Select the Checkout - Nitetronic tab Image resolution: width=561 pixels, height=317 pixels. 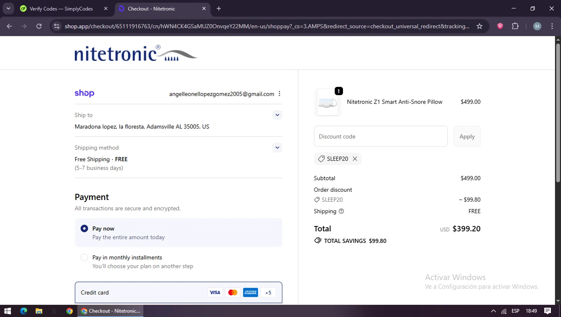coord(162,9)
